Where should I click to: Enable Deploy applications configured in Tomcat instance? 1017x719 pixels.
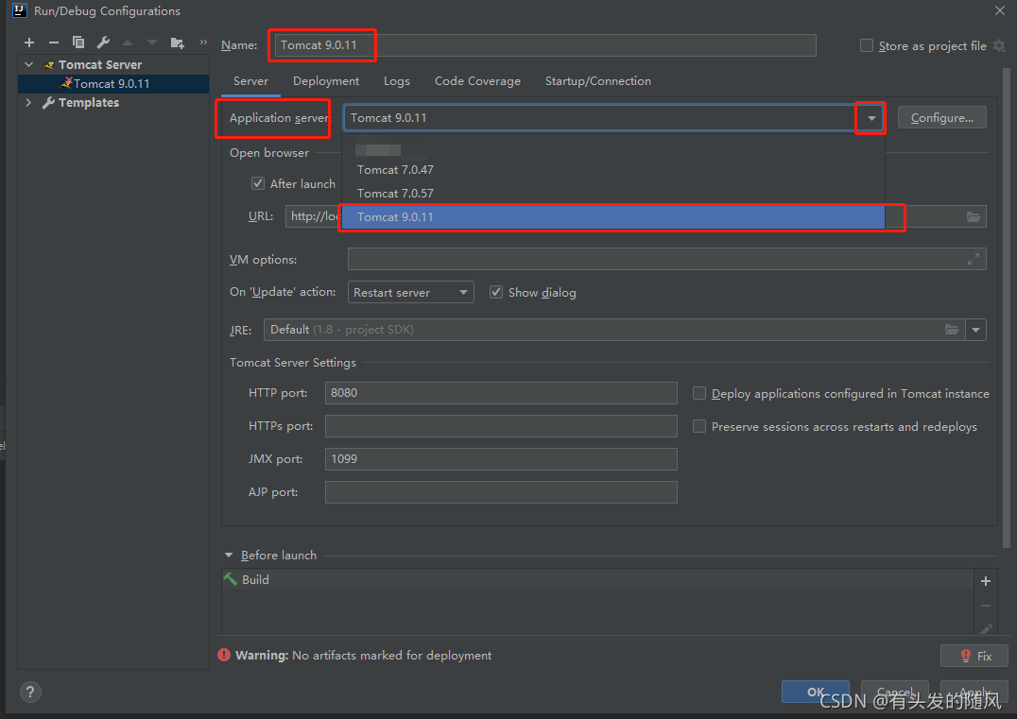pyautogui.click(x=699, y=393)
